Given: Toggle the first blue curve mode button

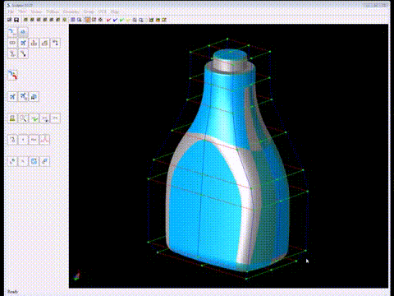Looking at the screenshot, I should (x=12, y=32).
